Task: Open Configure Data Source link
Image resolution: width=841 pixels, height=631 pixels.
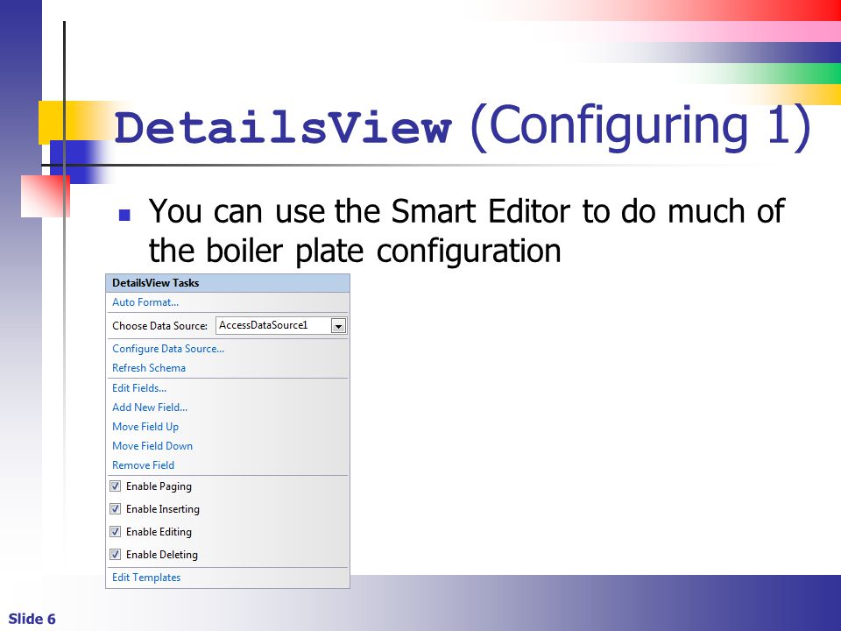Action: (x=168, y=349)
